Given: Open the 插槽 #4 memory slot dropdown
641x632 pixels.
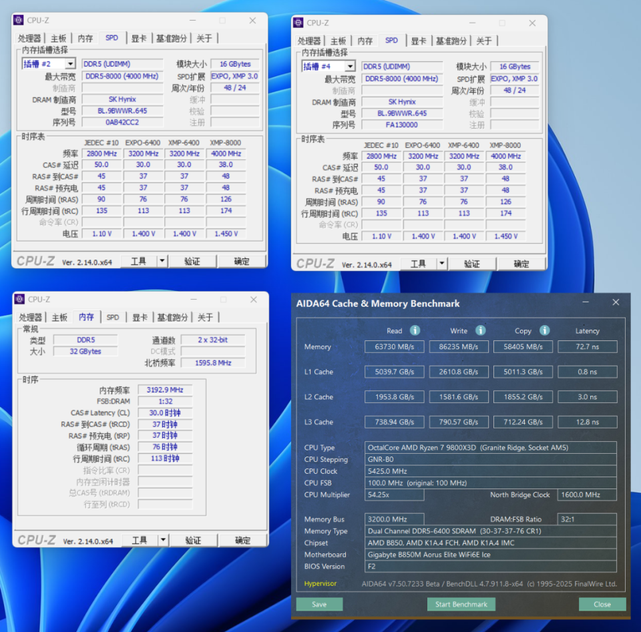Looking at the screenshot, I should (x=350, y=66).
